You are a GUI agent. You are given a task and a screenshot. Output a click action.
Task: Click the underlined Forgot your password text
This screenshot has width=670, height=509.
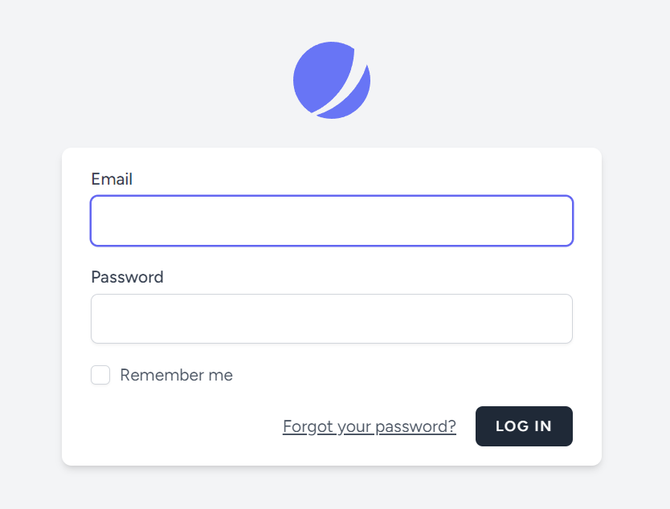point(370,426)
